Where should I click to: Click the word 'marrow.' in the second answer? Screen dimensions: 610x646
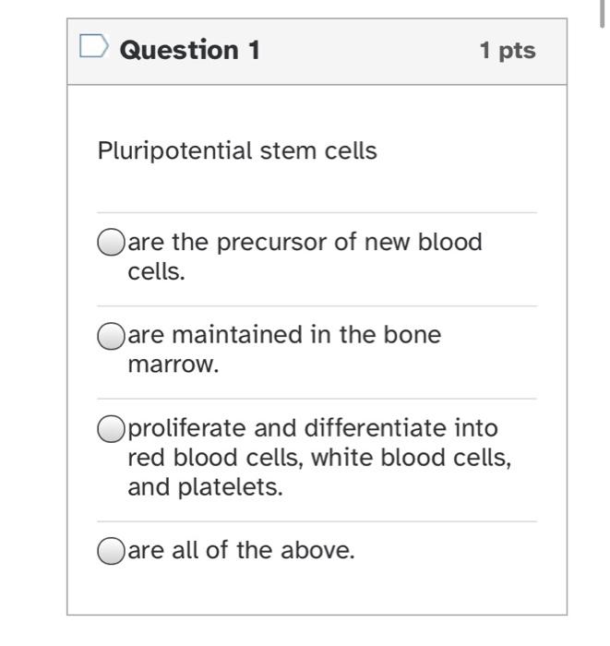point(173,365)
